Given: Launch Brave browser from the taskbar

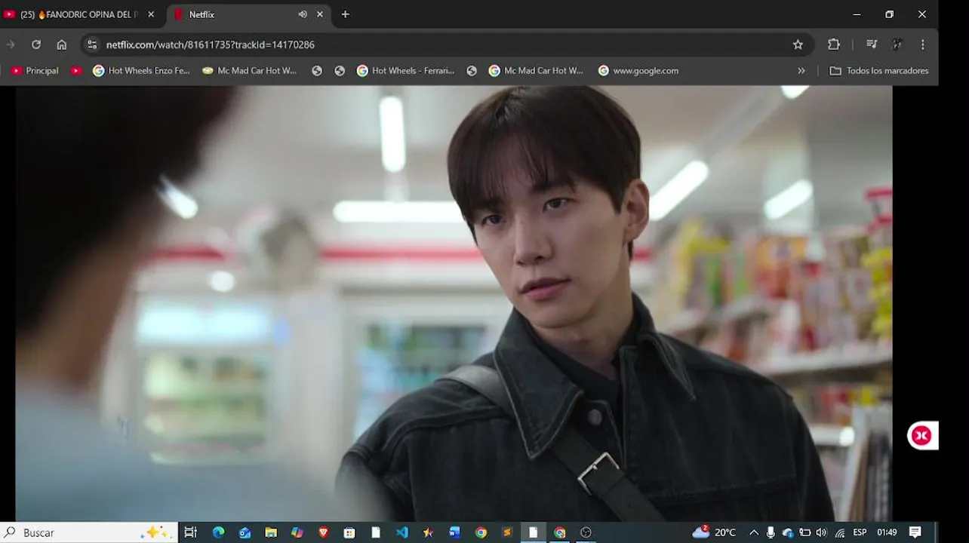Looking at the screenshot, I should [x=323, y=532].
